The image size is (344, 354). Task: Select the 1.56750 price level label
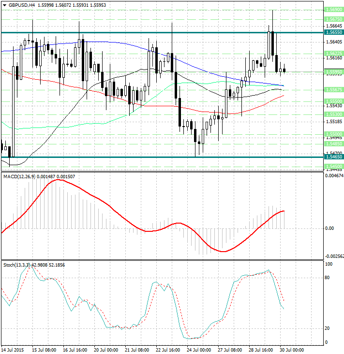pos(334,19)
